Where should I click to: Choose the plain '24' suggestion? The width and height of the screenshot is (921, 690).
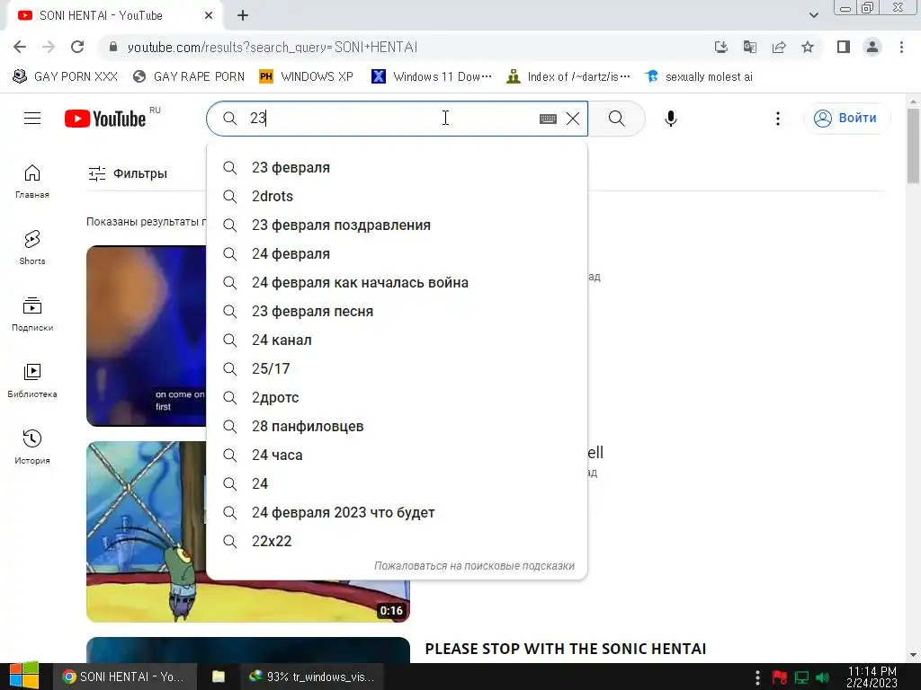click(397, 484)
